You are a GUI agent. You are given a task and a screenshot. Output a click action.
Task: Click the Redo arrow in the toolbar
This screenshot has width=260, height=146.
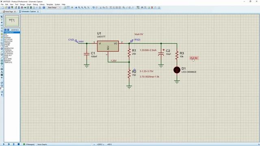click(x=97, y=7)
